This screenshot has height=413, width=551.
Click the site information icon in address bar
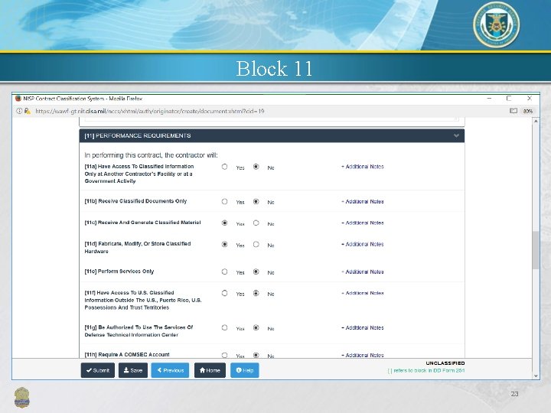point(19,111)
